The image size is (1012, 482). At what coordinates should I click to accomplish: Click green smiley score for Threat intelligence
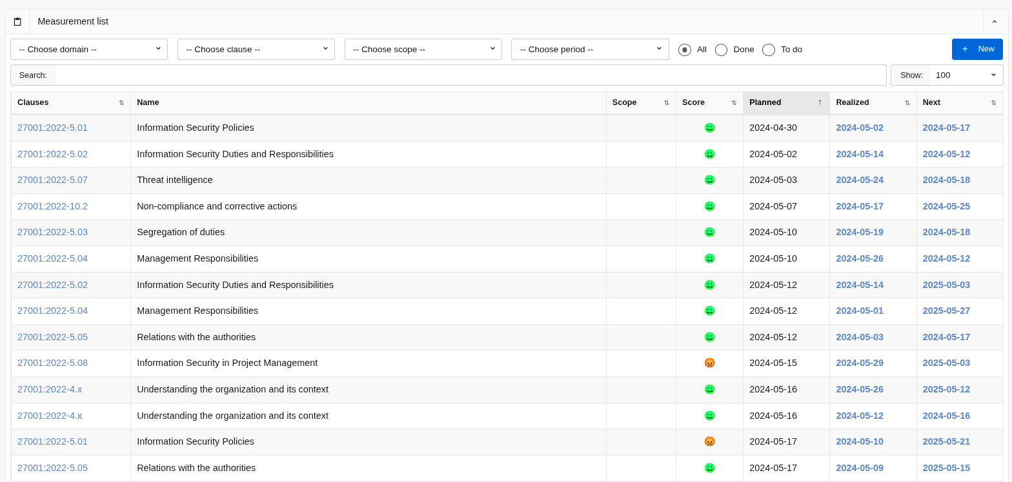pyautogui.click(x=709, y=180)
